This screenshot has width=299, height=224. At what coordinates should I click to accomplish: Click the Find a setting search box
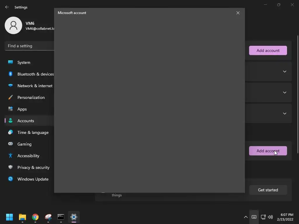coord(29,46)
